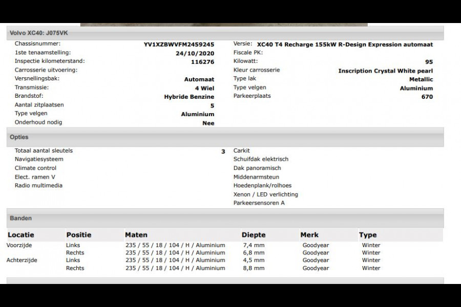Click the Radio multimedia entry

(x=38, y=185)
